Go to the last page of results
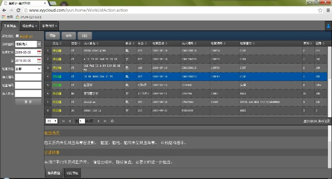This screenshot has width=332, height=179. click(x=105, y=121)
